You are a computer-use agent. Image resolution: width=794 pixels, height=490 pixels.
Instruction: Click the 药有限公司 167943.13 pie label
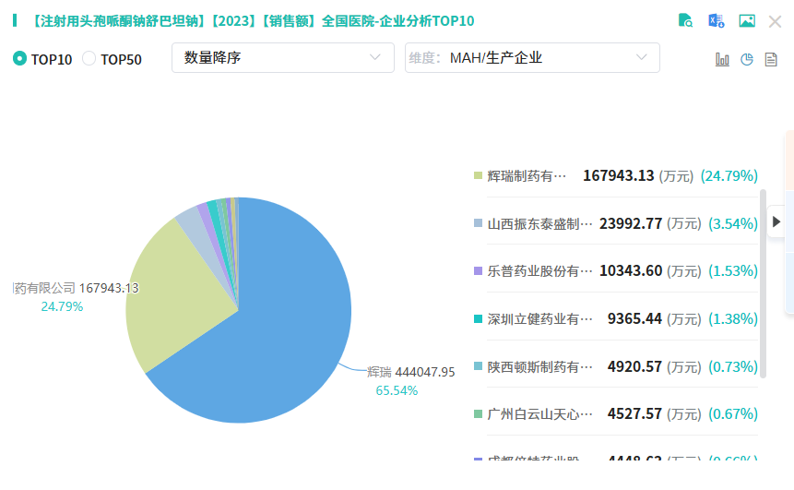point(76,288)
